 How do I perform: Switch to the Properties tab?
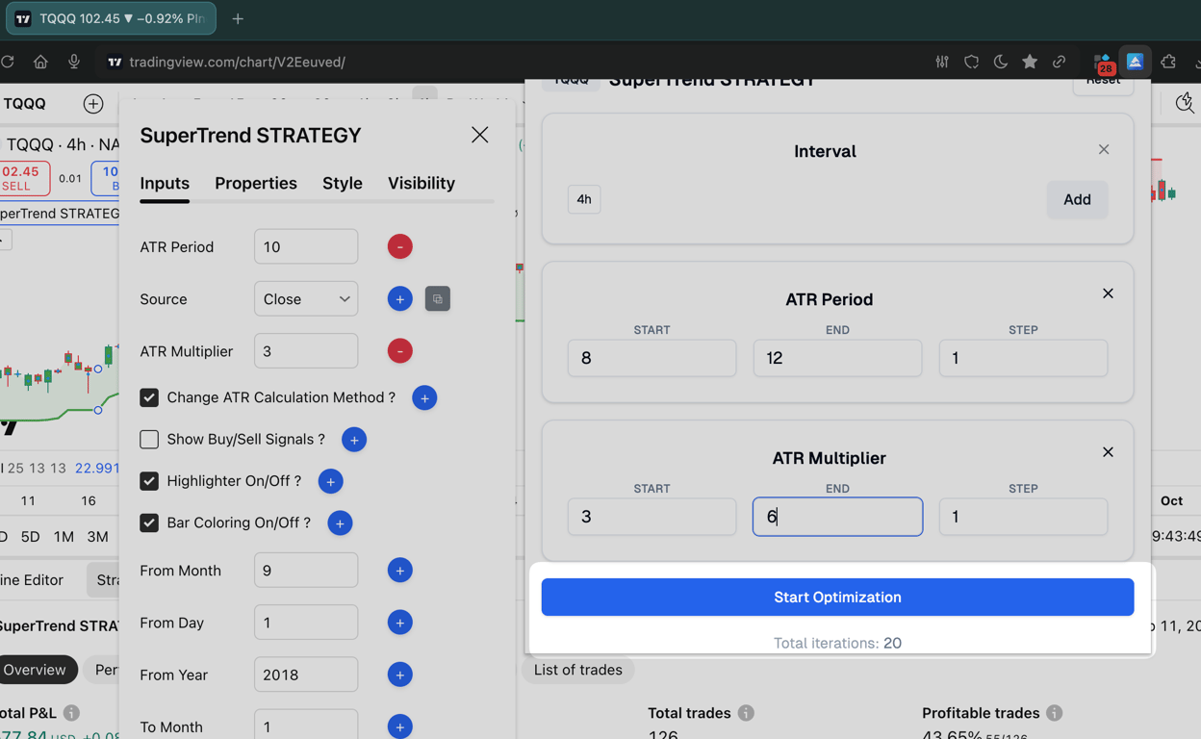(x=256, y=183)
